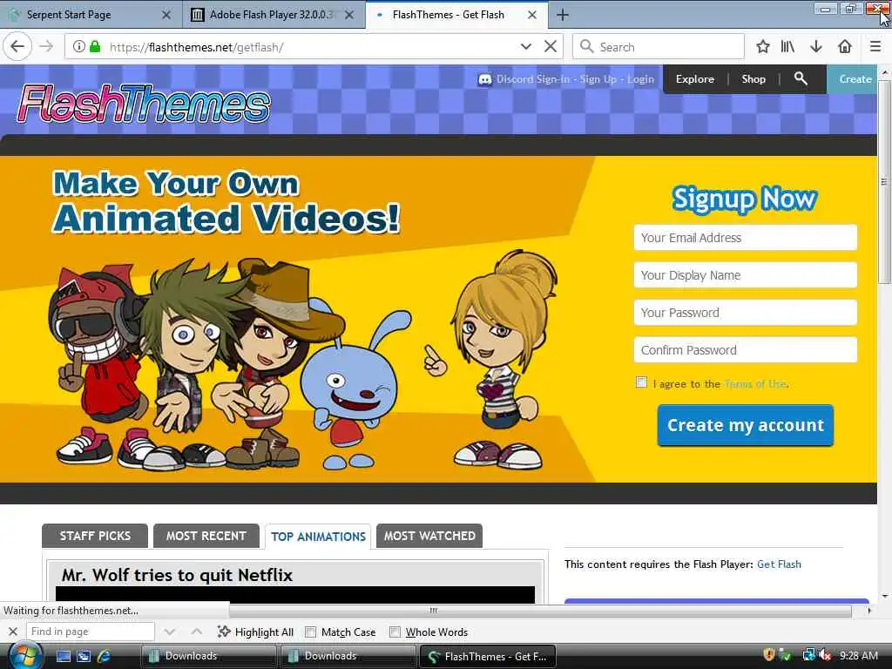The width and height of the screenshot is (892, 669).
Task: Close the Find in page bar
Action: (x=13, y=632)
